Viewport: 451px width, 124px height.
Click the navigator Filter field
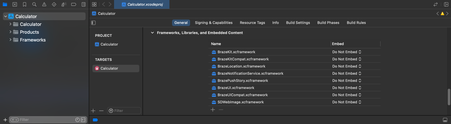48,120
